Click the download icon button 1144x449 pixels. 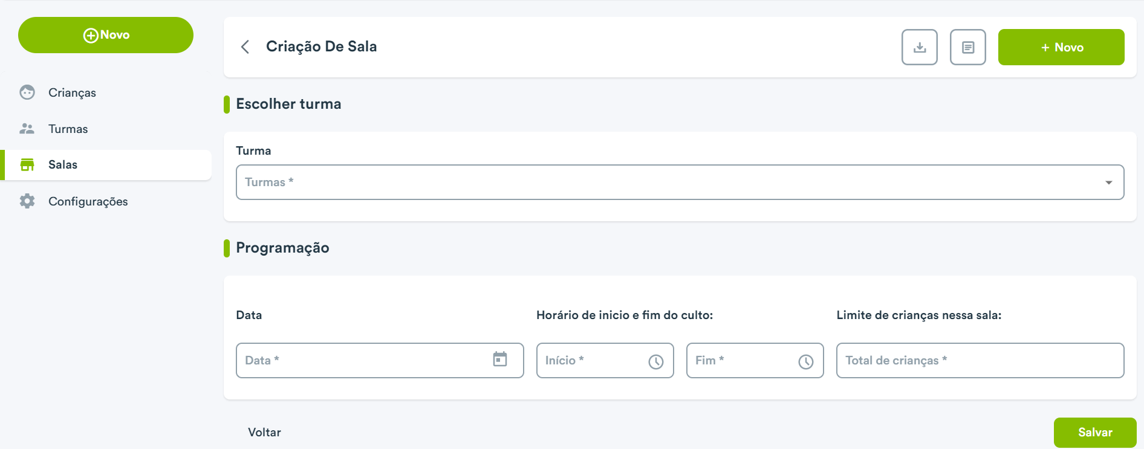tap(920, 47)
